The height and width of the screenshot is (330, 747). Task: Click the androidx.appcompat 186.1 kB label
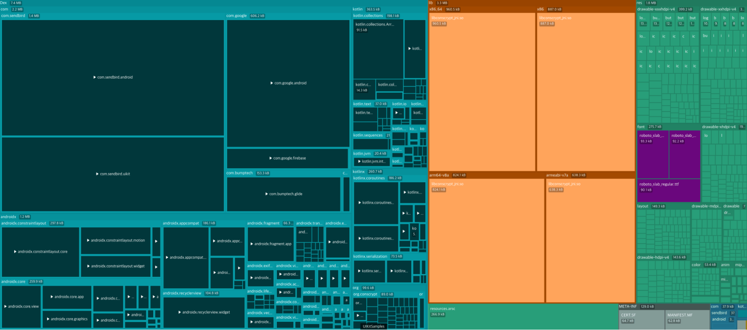[189, 223]
